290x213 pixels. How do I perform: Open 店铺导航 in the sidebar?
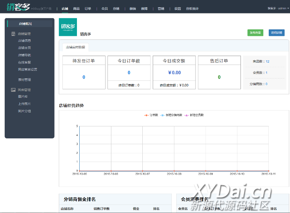coord(24,55)
